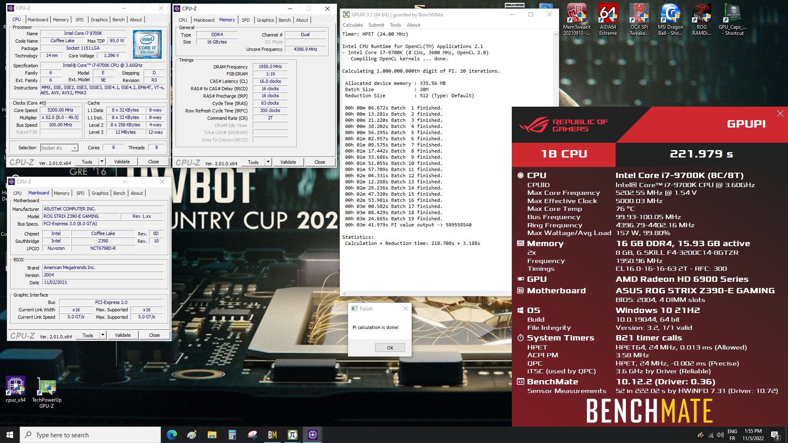Open the Submit menu in GPUPI
Screen dimensions: 788x443
pyautogui.click(x=376, y=25)
